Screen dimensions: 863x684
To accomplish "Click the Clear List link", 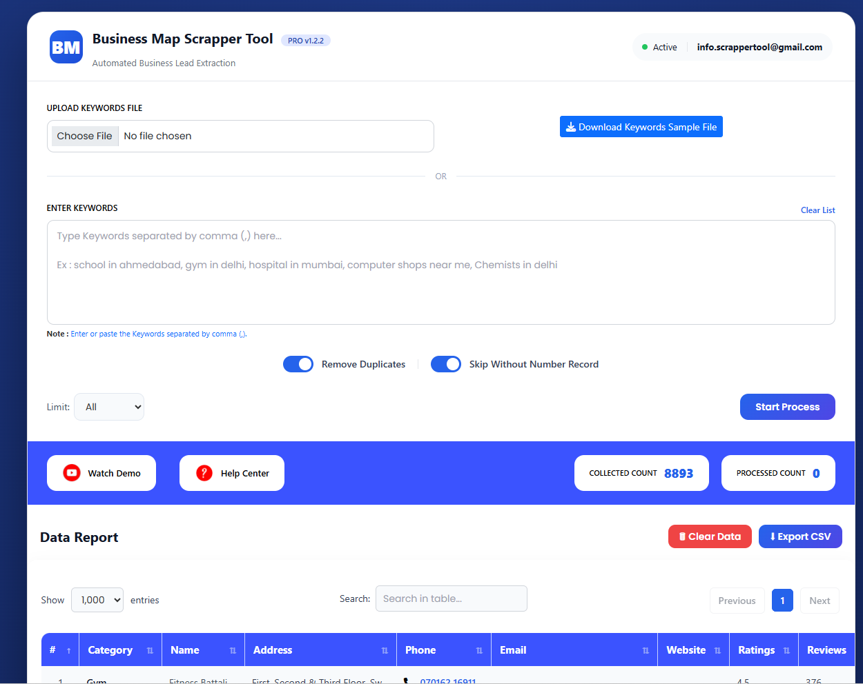I will tap(818, 210).
